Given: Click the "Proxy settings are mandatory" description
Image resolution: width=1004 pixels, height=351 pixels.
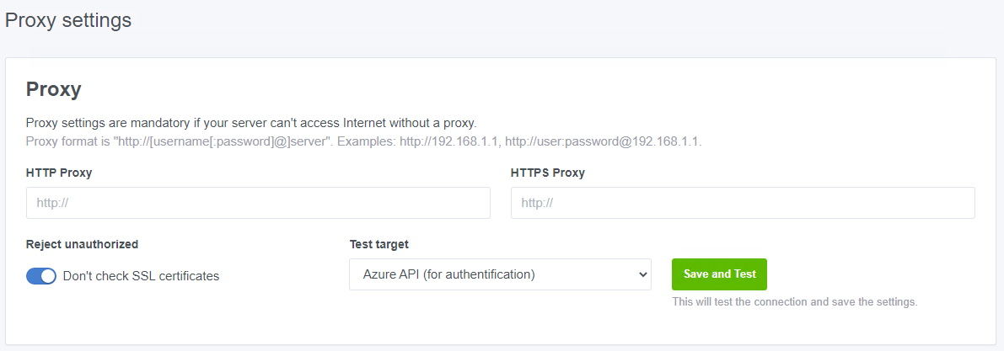Looking at the screenshot, I should pos(251,123).
